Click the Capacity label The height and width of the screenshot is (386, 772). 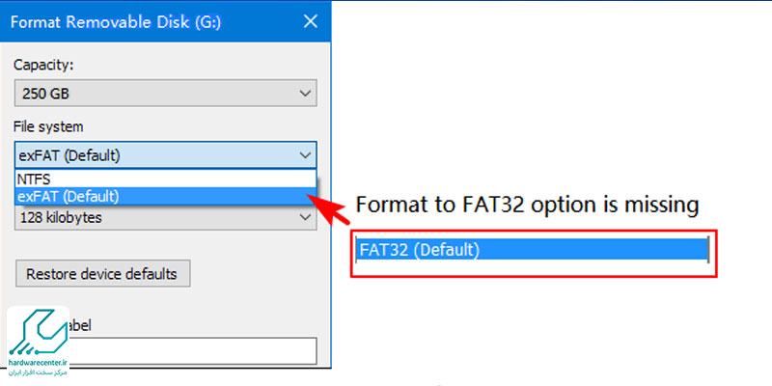point(43,65)
